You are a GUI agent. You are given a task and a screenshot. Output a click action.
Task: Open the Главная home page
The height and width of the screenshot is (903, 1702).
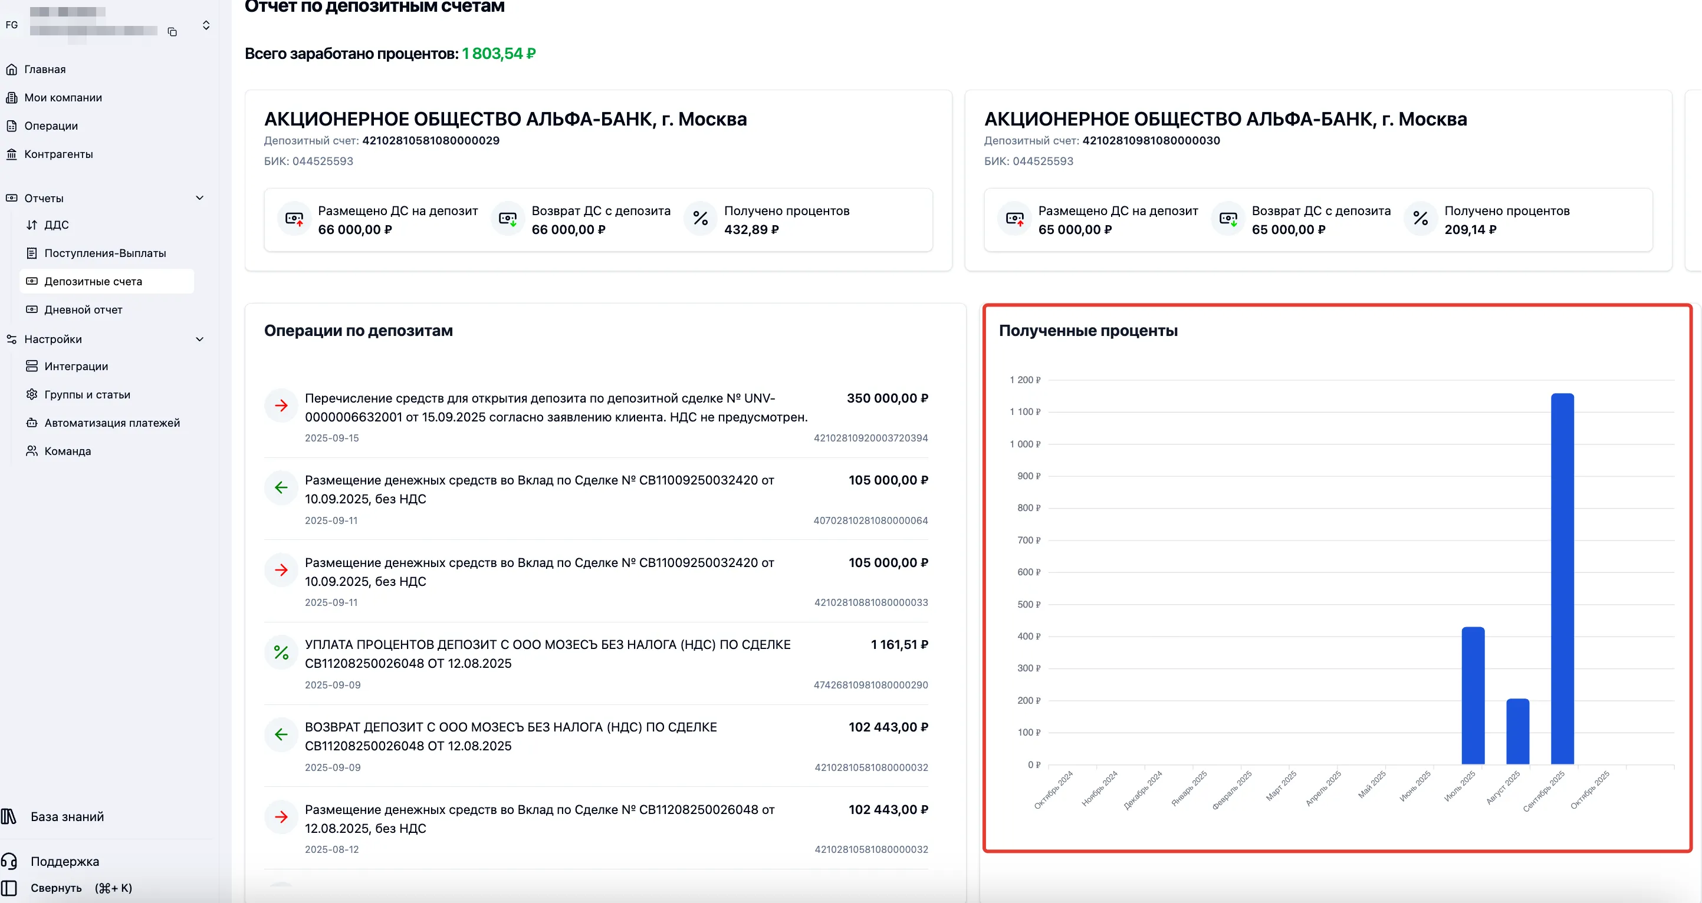click(45, 70)
